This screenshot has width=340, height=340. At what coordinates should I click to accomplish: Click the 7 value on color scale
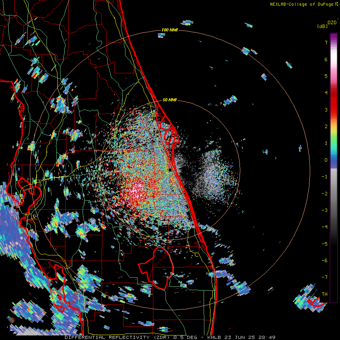pyautogui.click(x=326, y=42)
